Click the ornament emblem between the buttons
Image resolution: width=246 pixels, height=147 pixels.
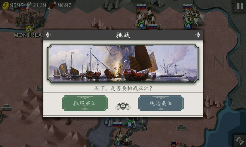(123, 106)
